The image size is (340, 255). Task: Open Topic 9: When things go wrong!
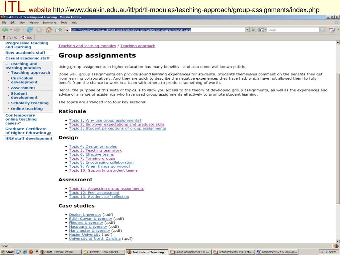click(x=99, y=166)
